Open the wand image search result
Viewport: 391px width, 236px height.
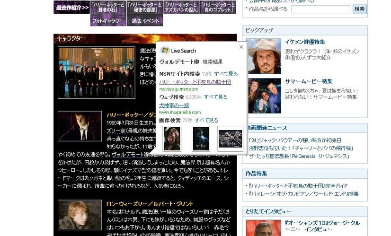[230, 139]
